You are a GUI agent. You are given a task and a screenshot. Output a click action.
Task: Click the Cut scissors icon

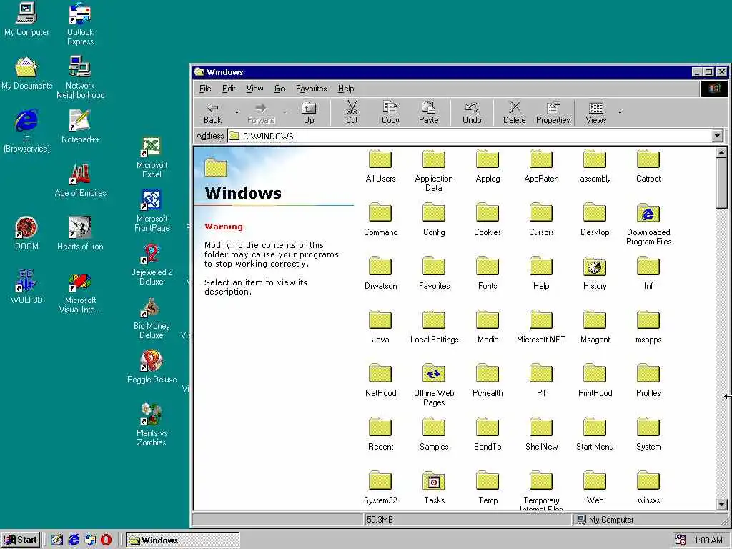(x=352, y=108)
